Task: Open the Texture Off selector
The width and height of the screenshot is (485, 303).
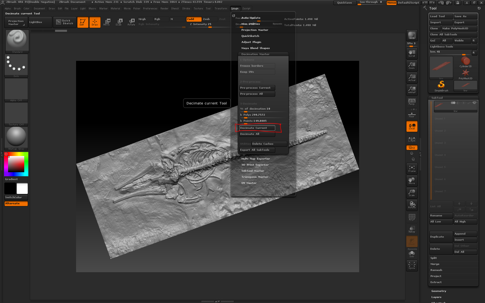Action: (x=16, y=114)
